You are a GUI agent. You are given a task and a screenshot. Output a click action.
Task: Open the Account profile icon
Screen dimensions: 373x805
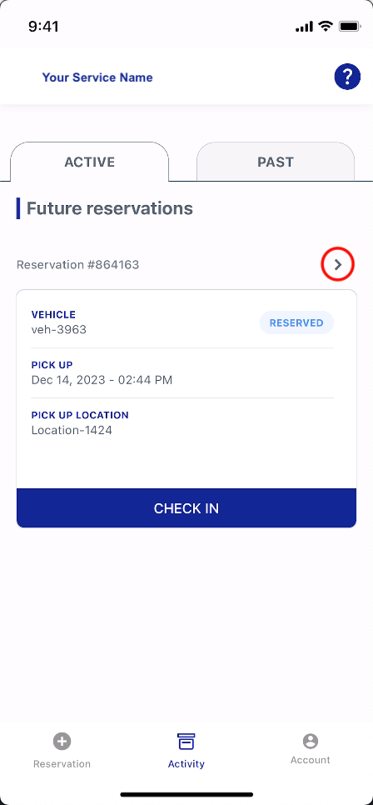click(311, 741)
